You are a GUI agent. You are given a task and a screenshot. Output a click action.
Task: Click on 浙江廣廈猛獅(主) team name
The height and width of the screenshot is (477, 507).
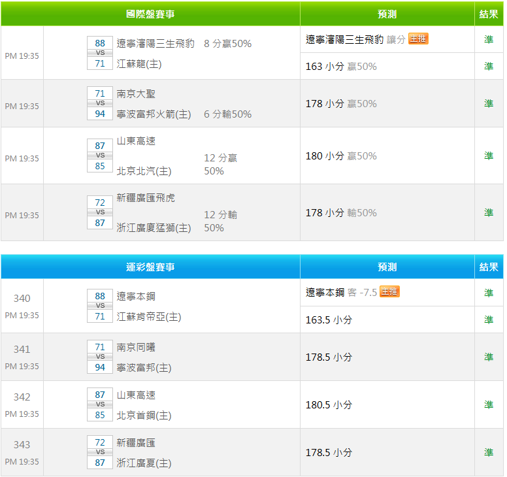point(154,228)
